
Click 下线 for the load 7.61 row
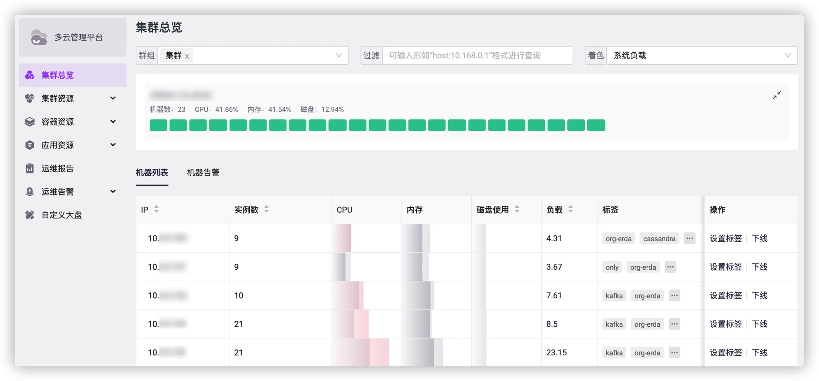[759, 295]
